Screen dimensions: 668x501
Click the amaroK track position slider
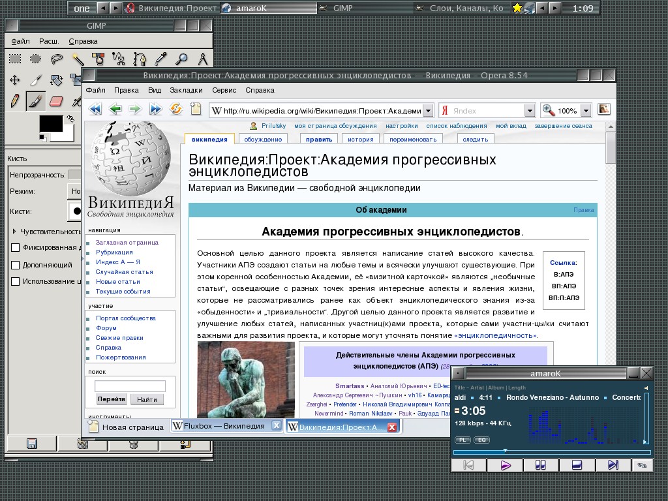tap(552, 451)
